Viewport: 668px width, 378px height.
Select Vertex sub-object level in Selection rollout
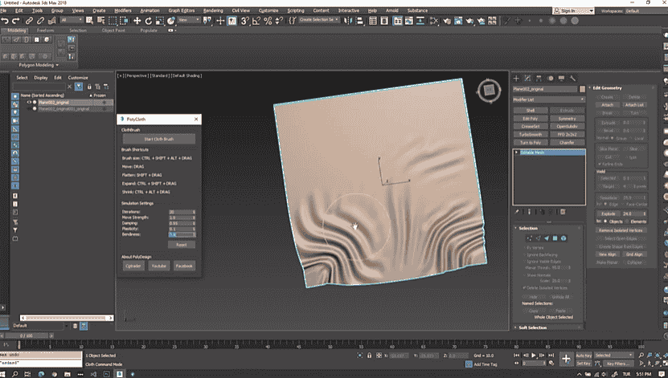coord(529,238)
